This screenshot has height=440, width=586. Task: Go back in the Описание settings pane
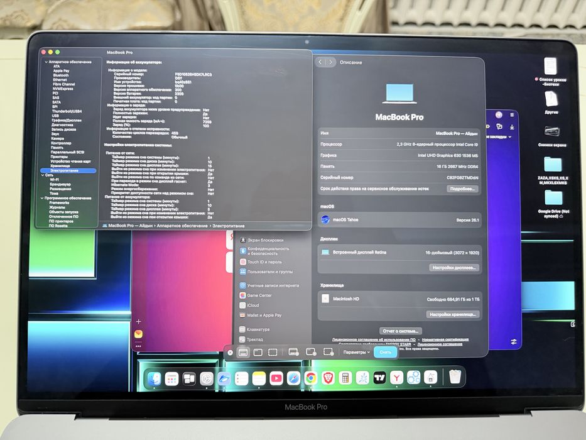[320, 62]
